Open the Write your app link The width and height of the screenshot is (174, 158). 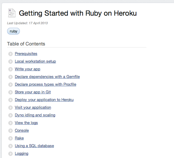coord(28,69)
